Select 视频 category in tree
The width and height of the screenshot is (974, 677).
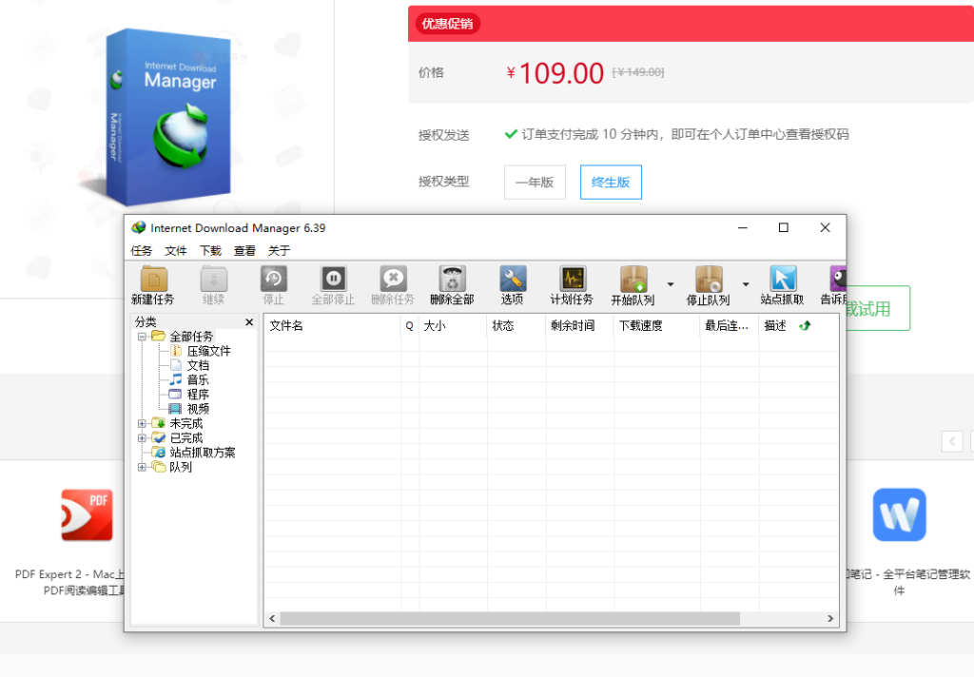(x=198, y=409)
